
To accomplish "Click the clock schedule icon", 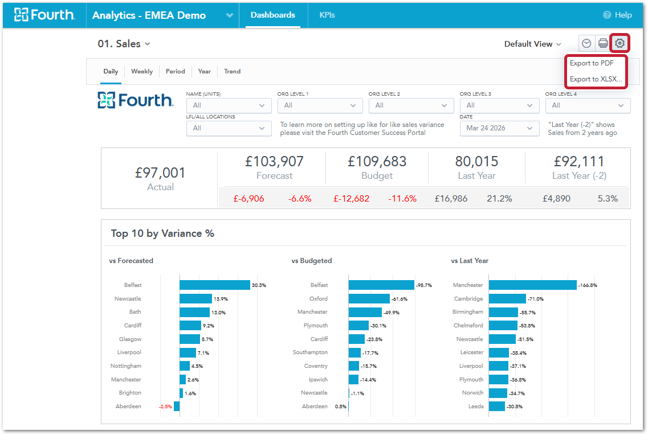I will [x=586, y=43].
